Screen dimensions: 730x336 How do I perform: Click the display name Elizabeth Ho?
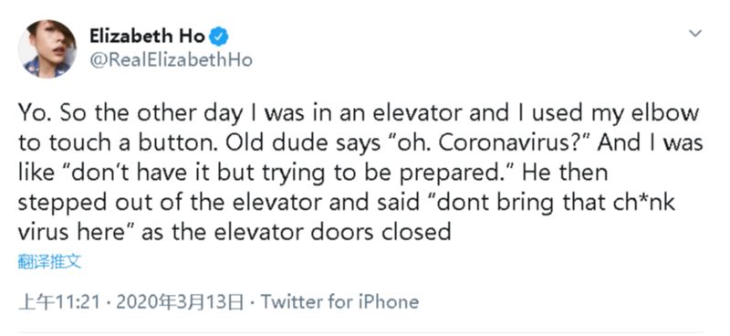coord(147,37)
